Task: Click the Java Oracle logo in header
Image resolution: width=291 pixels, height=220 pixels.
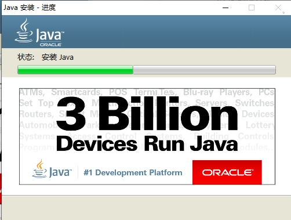Action: pos(39,33)
